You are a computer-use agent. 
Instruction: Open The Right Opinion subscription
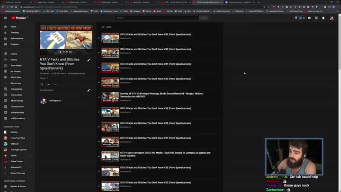[18, 149]
